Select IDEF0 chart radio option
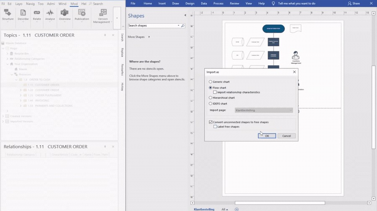 coord(210,103)
